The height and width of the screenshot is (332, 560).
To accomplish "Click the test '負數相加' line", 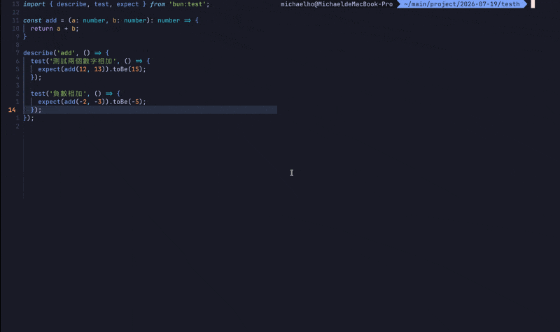I will [76, 94].
